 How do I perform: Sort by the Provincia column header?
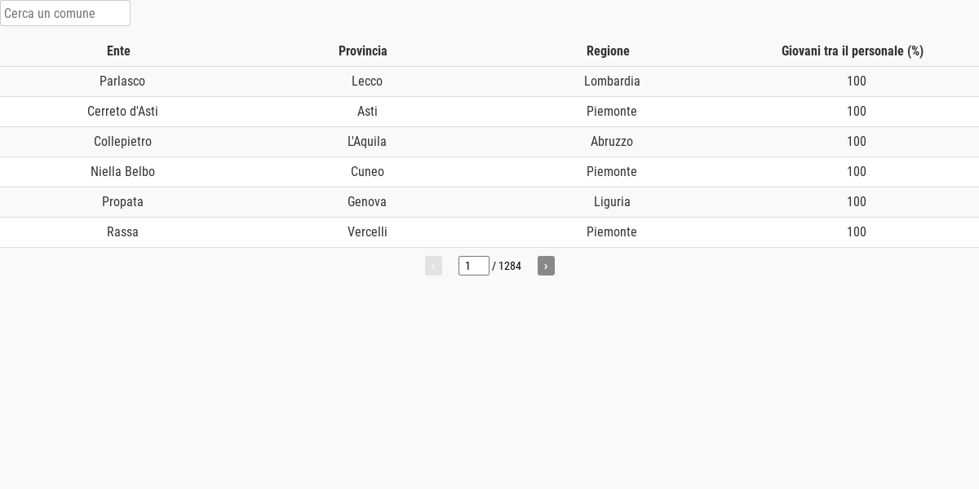pyautogui.click(x=363, y=51)
